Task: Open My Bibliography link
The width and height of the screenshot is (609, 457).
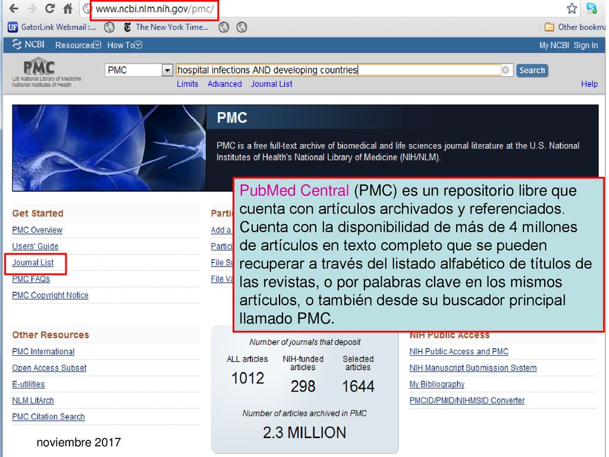Action: (437, 384)
